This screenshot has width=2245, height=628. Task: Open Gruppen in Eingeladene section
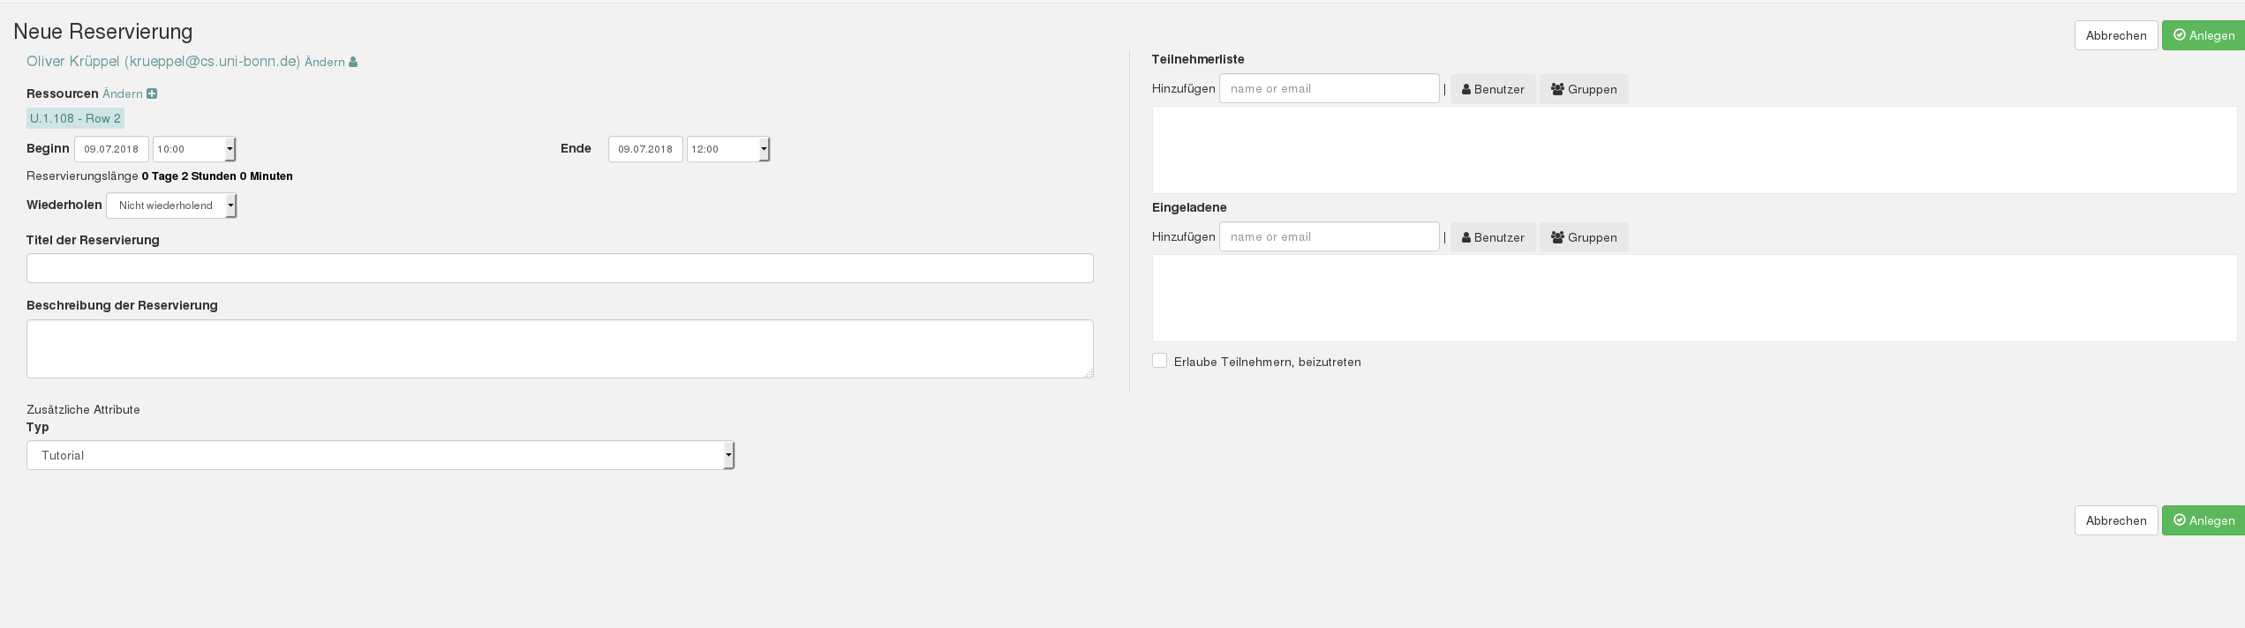1583,237
